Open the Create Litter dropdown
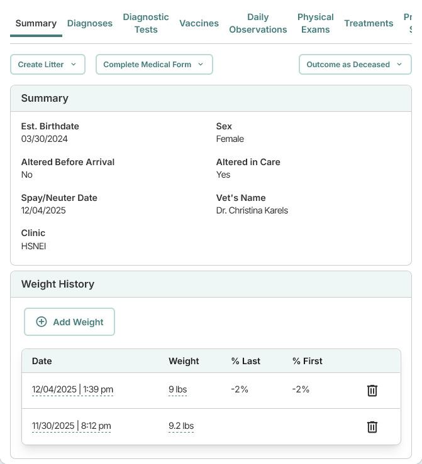422x464 pixels. coord(48,65)
